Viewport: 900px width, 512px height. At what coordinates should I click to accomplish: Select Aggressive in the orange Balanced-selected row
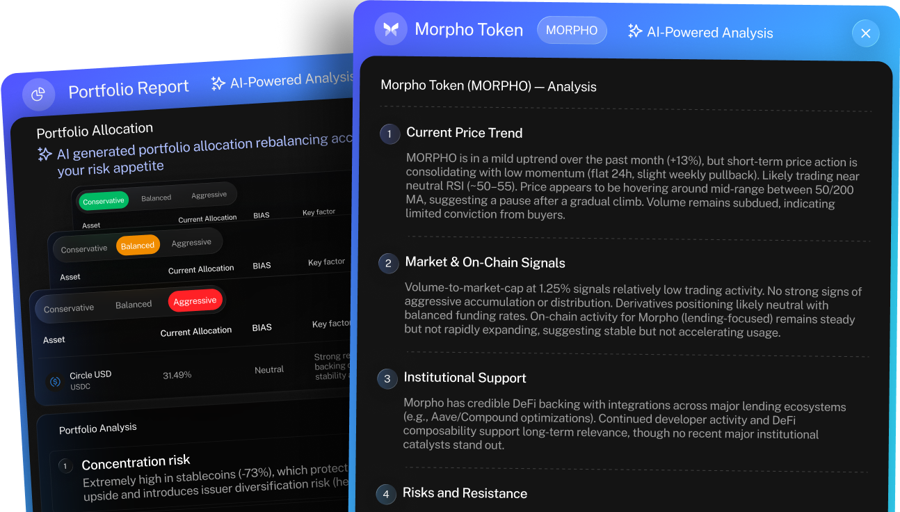pyautogui.click(x=191, y=243)
